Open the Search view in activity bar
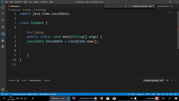 (3, 14)
